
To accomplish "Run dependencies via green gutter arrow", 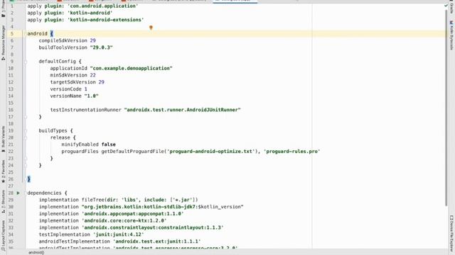I will click(x=18, y=193).
